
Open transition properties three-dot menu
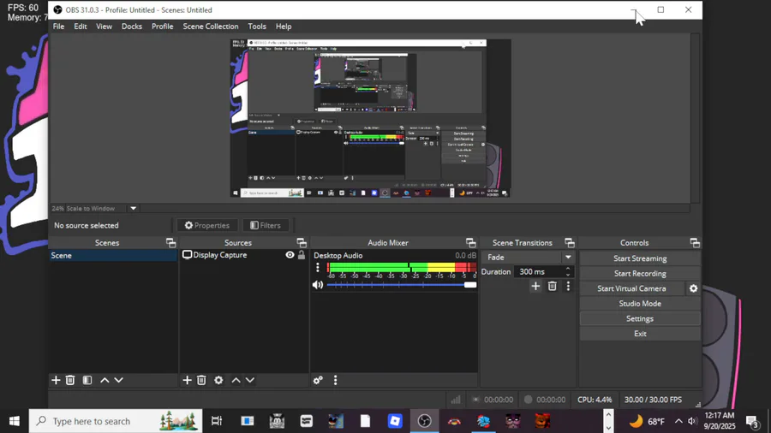[569, 286]
